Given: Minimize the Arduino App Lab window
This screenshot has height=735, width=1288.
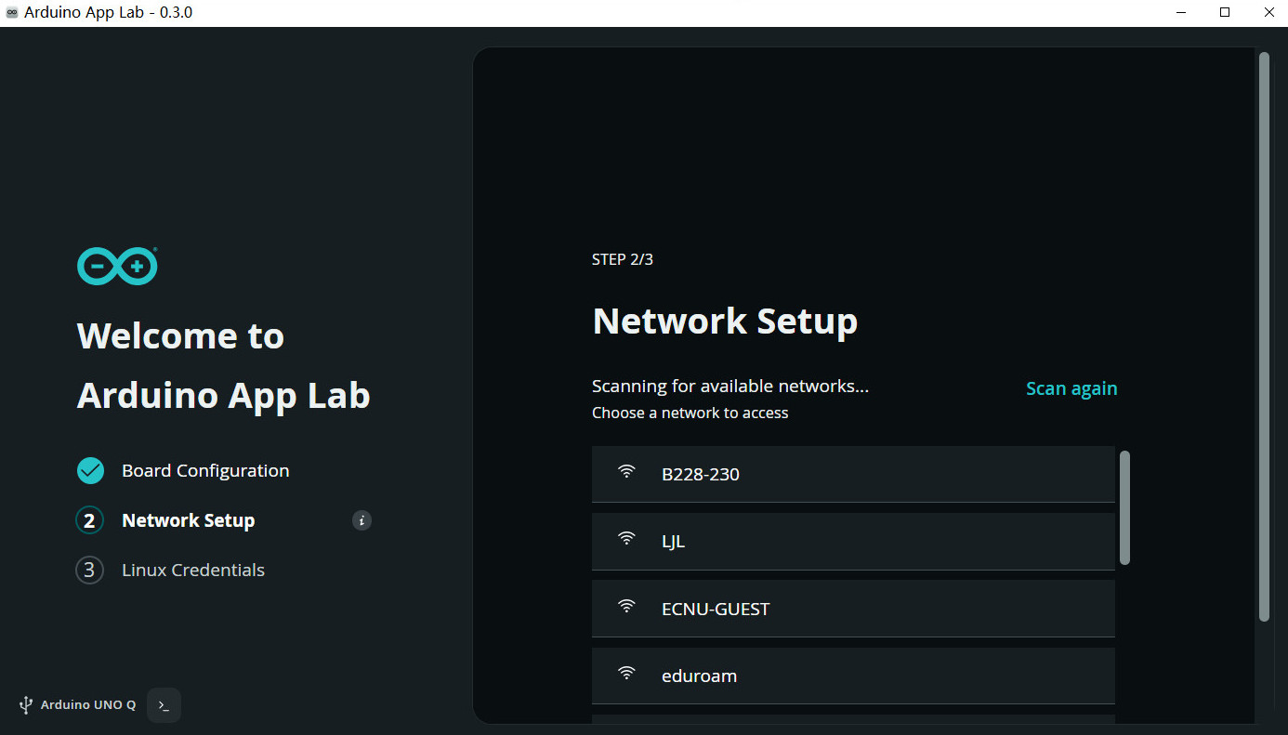Looking at the screenshot, I should click(x=1182, y=13).
